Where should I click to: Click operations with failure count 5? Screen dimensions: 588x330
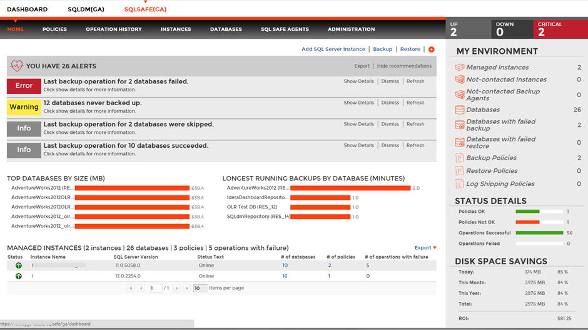click(x=368, y=266)
